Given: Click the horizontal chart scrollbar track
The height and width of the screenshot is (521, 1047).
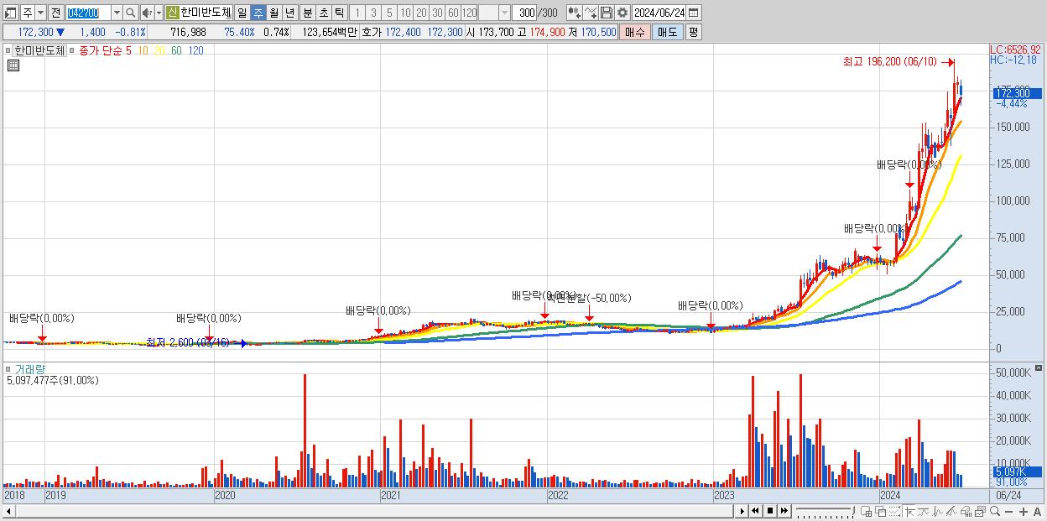Looking at the screenshot, I should click(373, 511).
